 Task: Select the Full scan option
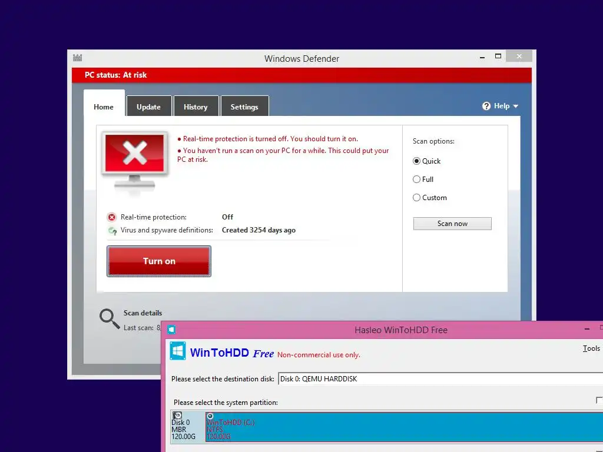[416, 179]
